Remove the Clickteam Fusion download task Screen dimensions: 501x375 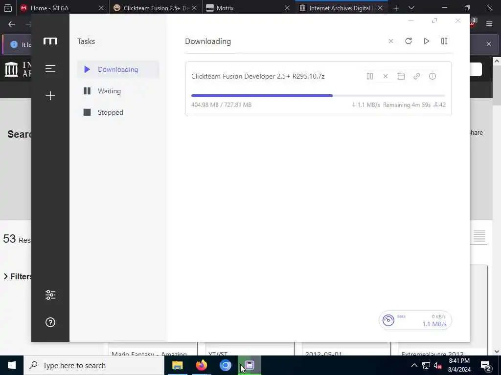point(386,76)
